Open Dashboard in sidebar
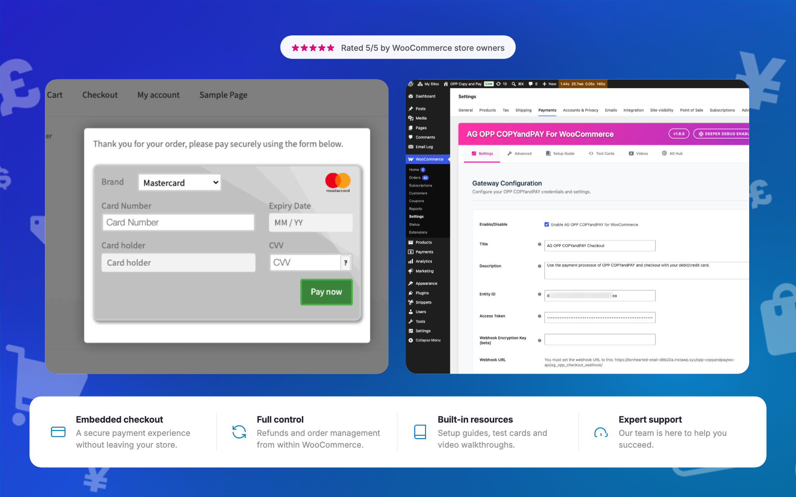 (425, 96)
